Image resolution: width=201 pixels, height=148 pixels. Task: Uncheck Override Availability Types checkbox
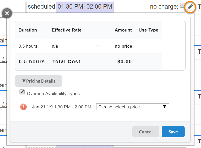(x=22, y=92)
